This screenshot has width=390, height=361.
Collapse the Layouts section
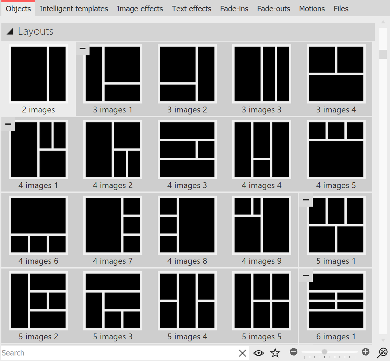[x=10, y=31]
